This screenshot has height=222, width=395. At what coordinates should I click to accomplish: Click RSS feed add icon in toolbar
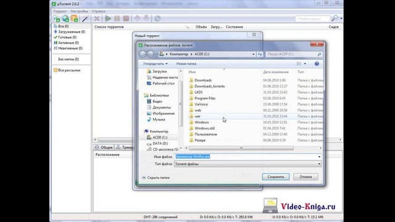click(74, 18)
